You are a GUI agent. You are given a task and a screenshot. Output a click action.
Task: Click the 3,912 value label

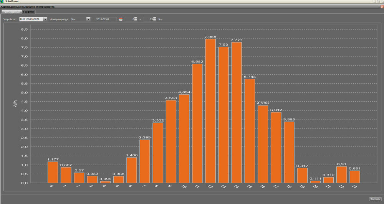276,110
